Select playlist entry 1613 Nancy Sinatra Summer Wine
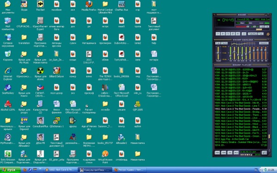277x173 pixels. 241,142
